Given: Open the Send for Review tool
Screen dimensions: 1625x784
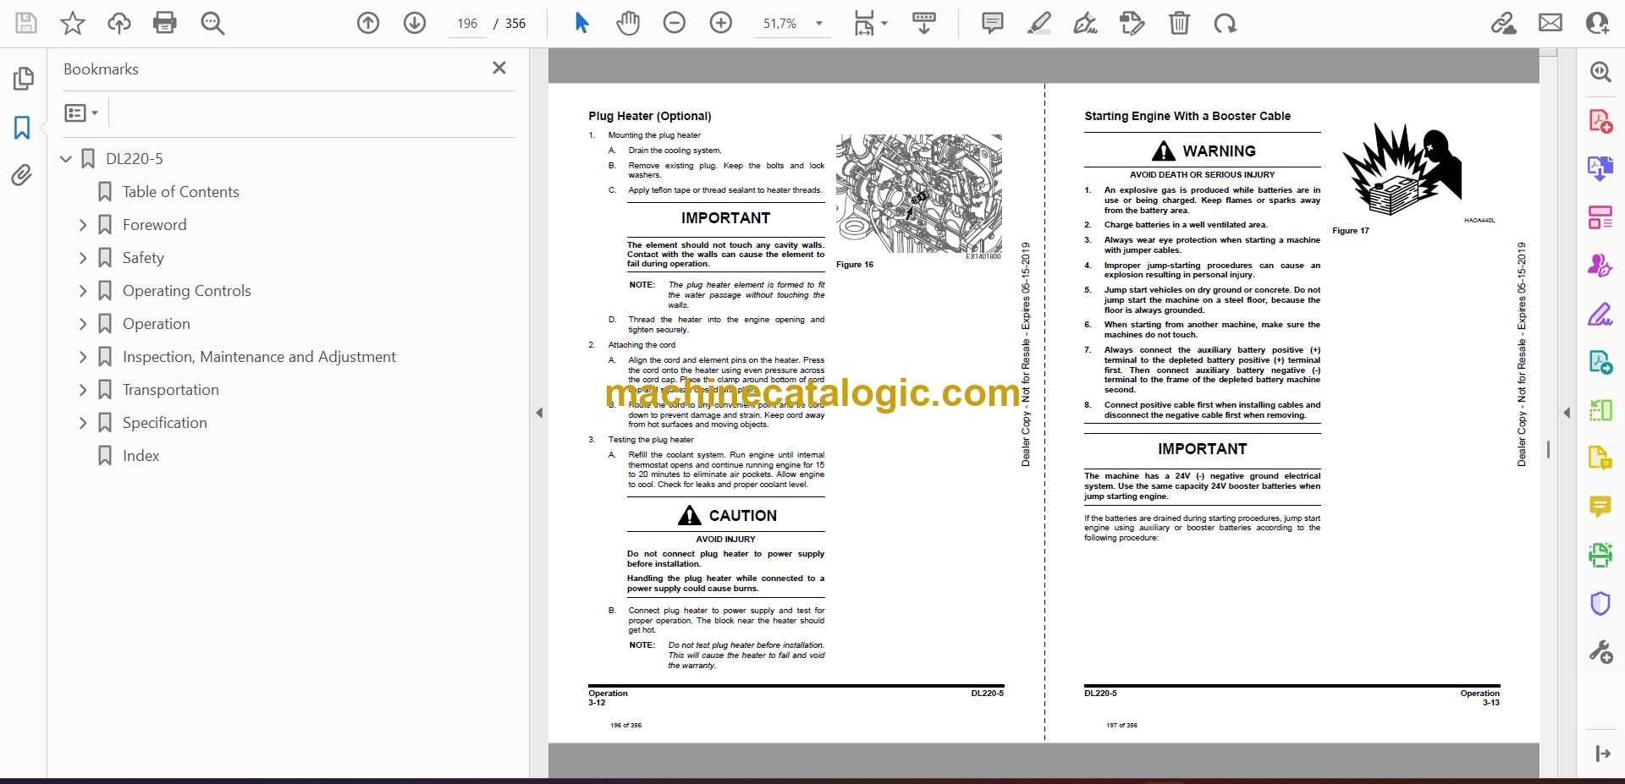Looking at the screenshot, I should pos(1600,362).
